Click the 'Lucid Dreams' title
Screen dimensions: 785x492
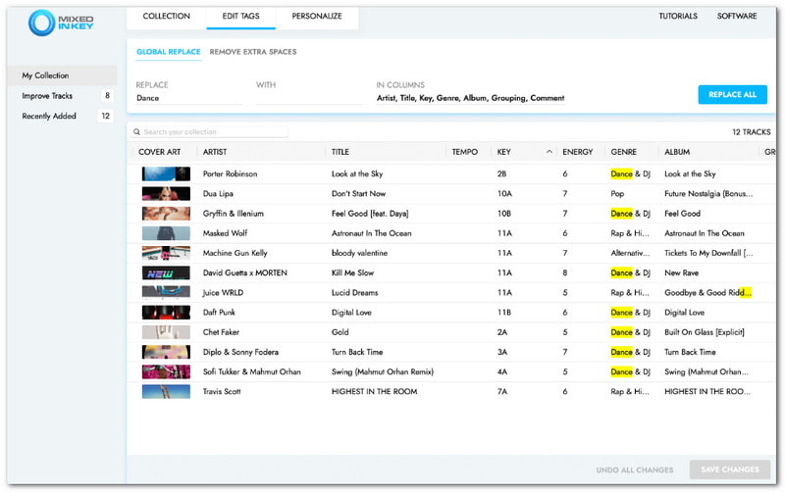pos(354,292)
